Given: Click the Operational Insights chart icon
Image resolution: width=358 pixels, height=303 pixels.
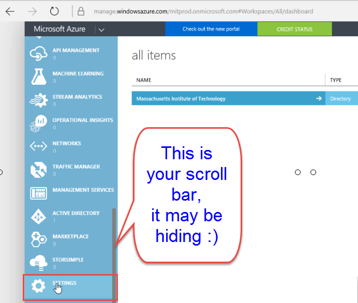Looking at the screenshot, I should (38, 124).
